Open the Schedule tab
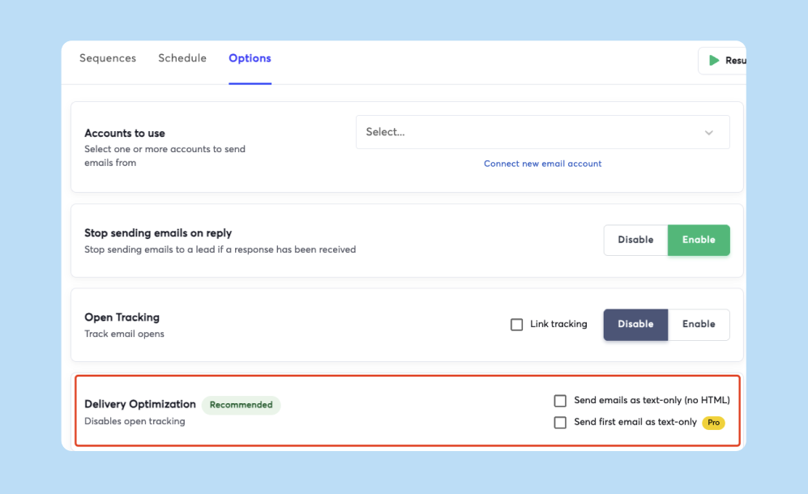 (182, 58)
